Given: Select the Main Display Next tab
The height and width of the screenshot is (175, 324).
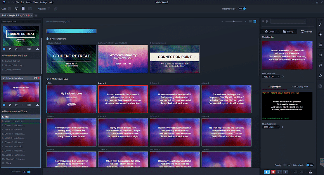Looking at the screenshot, I should (300, 87).
